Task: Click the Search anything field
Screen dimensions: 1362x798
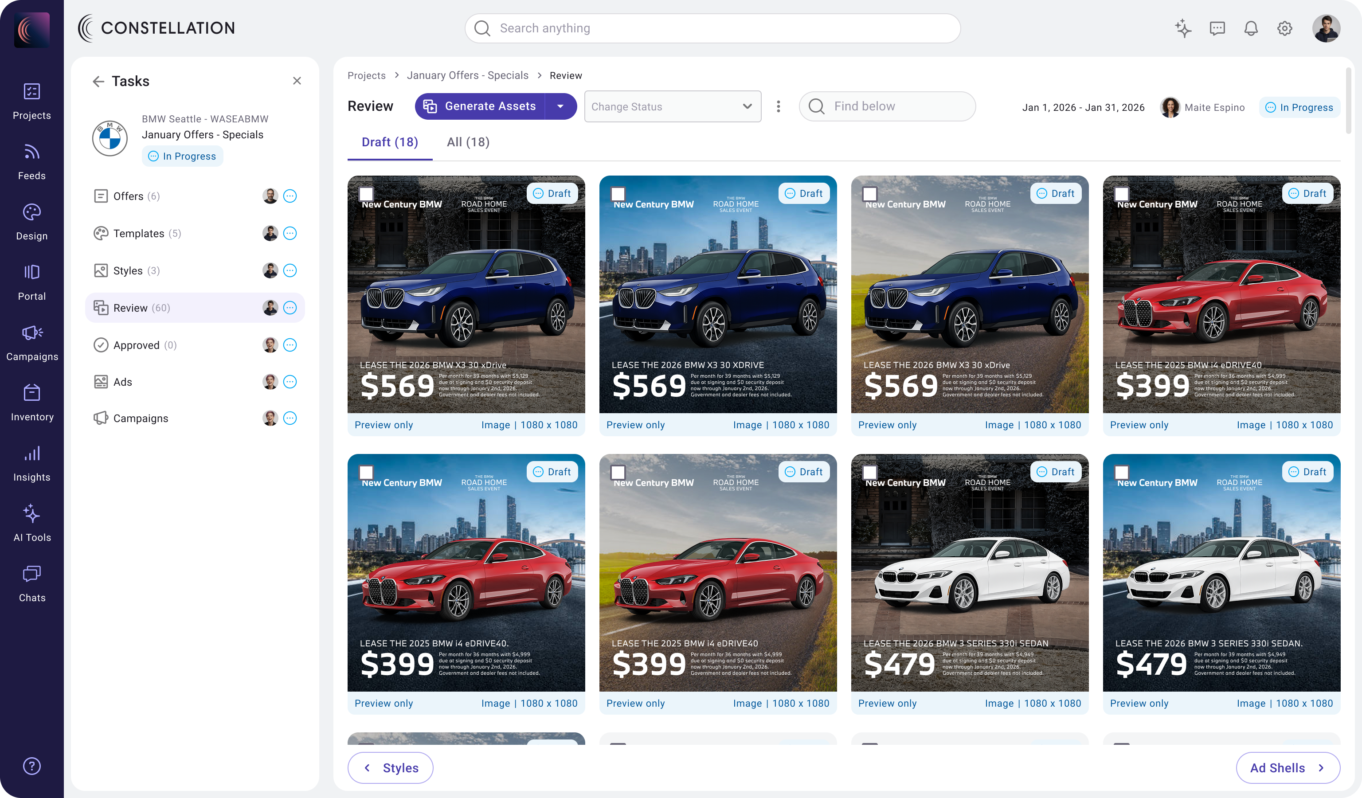Action: point(712,28)
